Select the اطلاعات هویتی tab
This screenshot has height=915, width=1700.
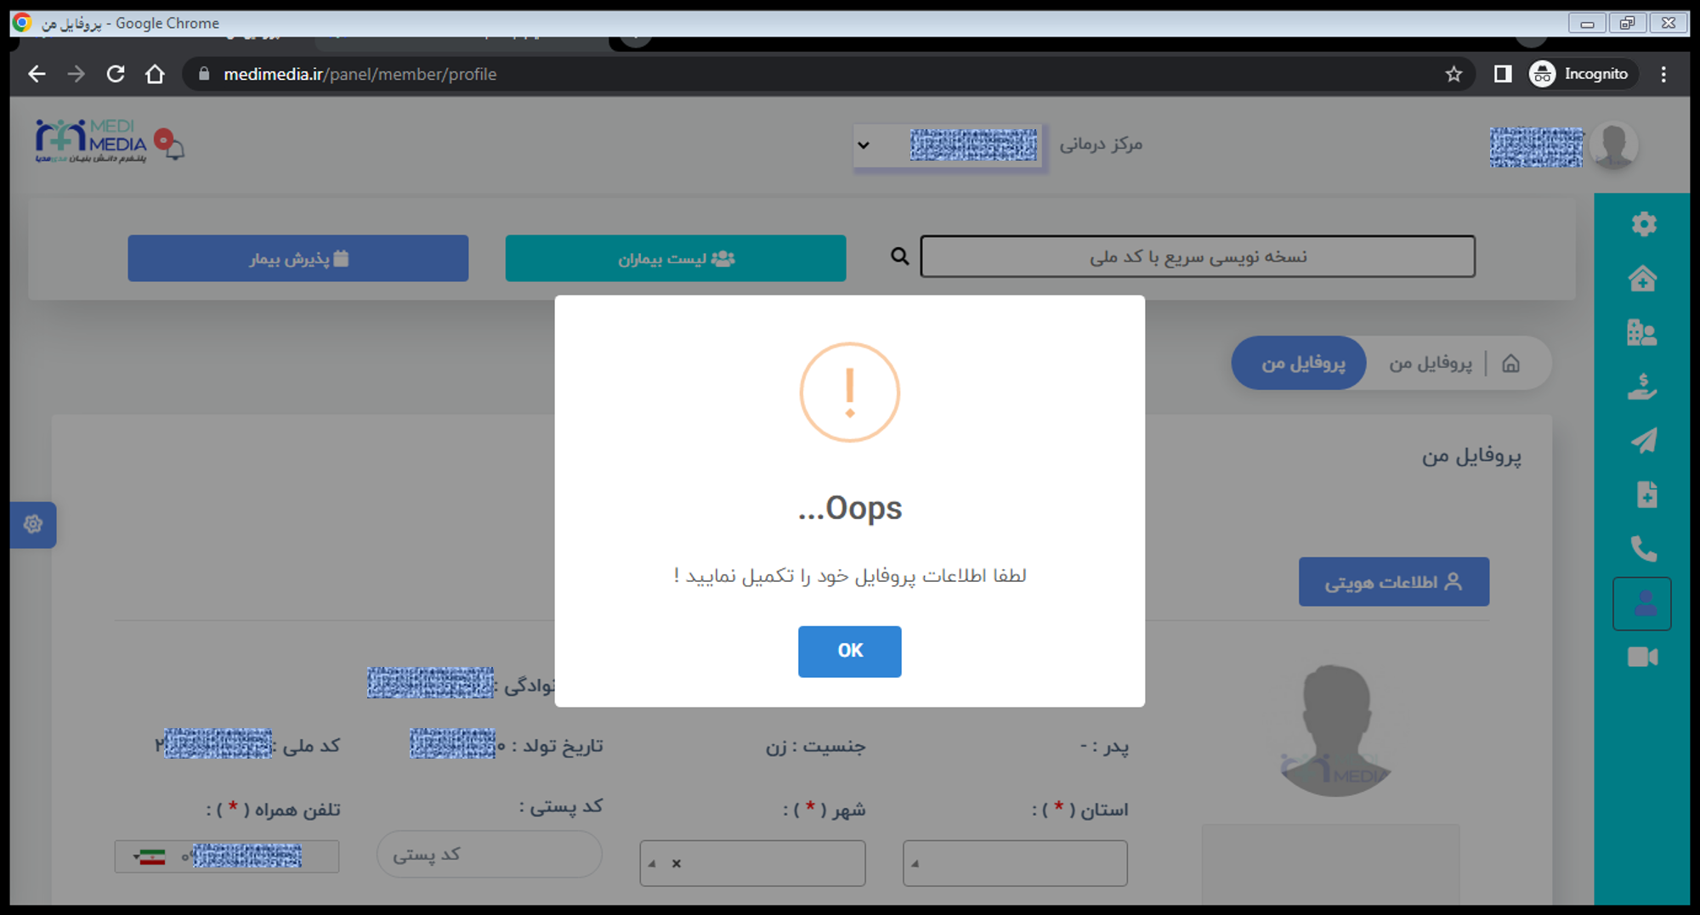pos(1394,582)
